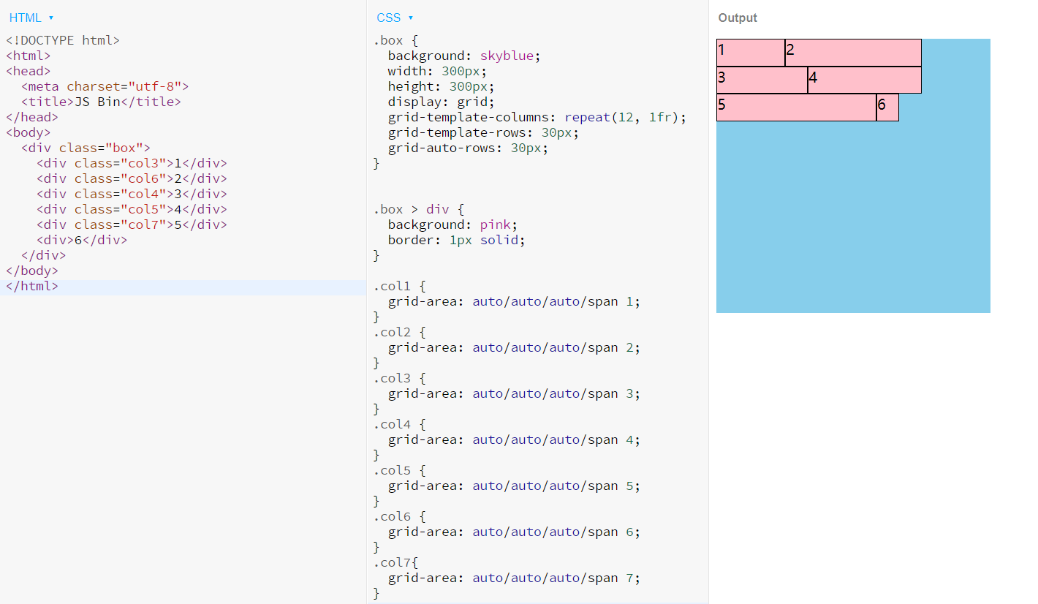
Task: Select the small grid cell 6
Action: tap(887, 107)
